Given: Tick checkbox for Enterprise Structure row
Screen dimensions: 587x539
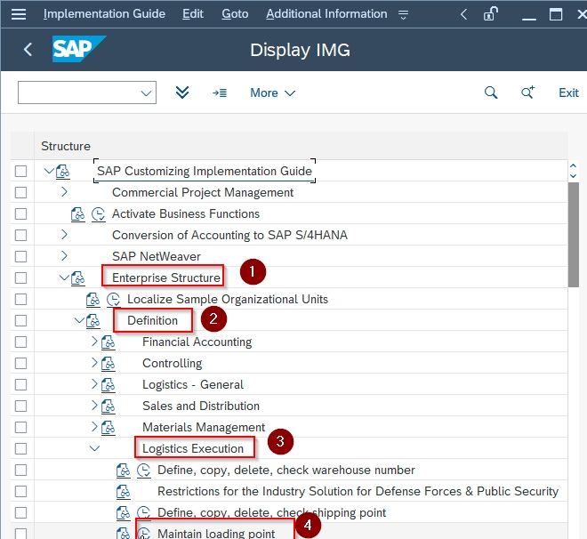Looking at the screenshot, I should (21, 278).
